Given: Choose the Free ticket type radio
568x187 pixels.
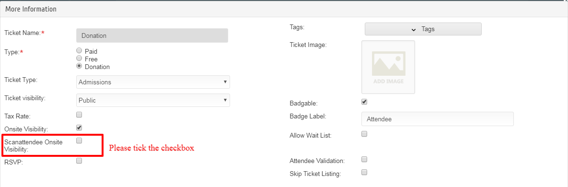Looking at the screenshot, I should pos(79,58).
